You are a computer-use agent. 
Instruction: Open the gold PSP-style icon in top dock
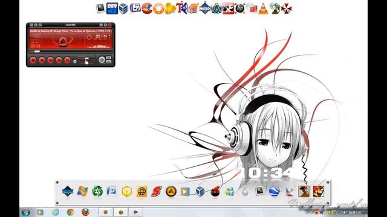coord(170,8)
